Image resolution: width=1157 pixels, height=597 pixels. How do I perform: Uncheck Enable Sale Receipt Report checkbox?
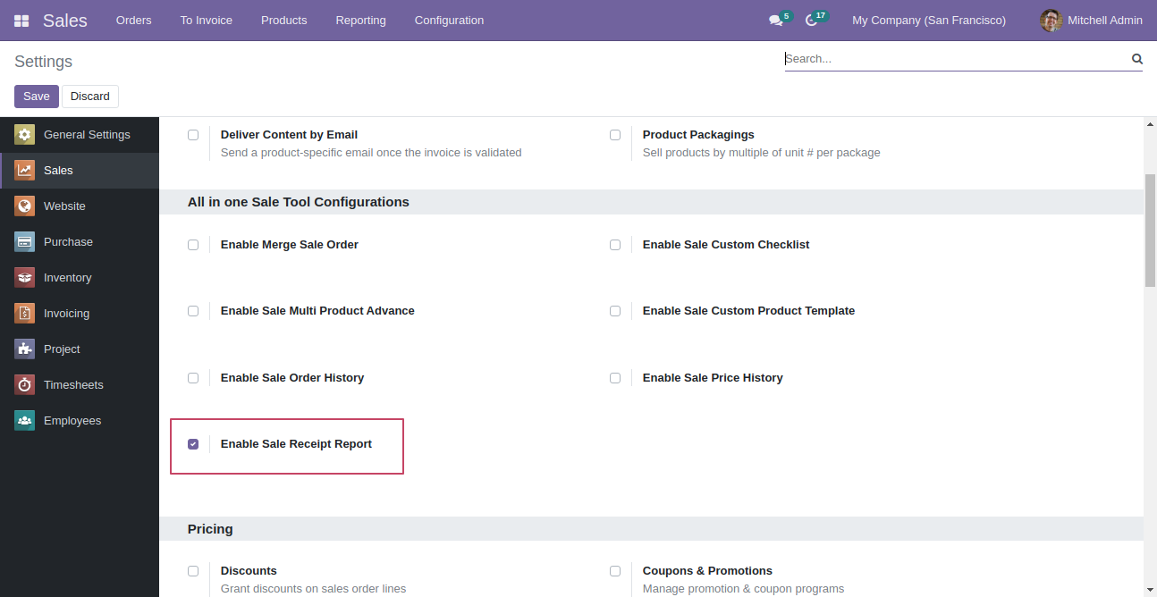click(193, 444)
